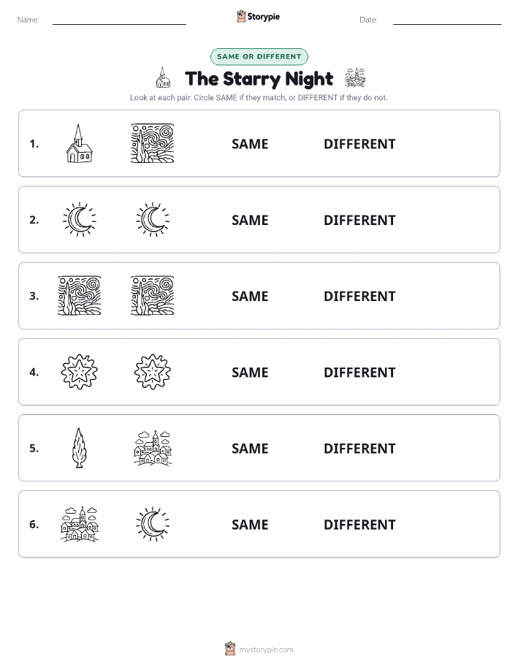
Task: Select the first crescent moon in row 2
Action: click(x=79, y=220)
